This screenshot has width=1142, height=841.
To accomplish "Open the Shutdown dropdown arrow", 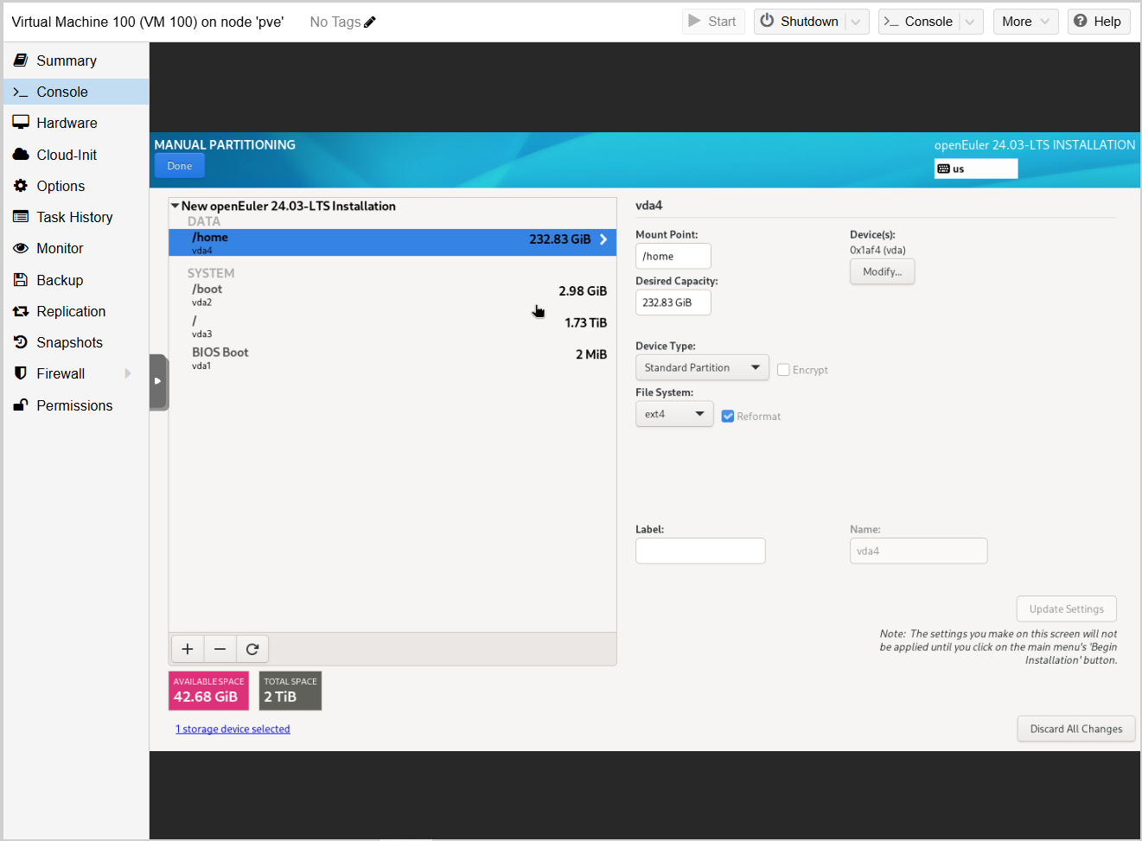I will pos(856,22).
